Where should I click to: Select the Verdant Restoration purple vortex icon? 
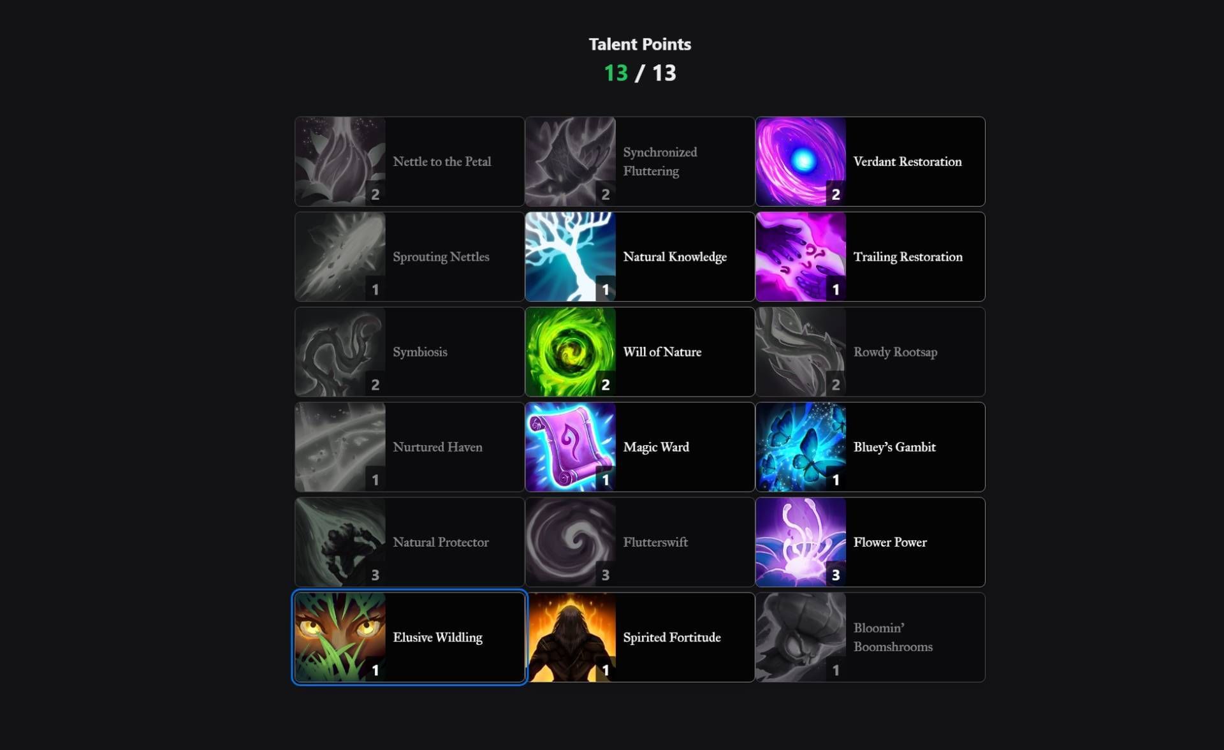801,161
